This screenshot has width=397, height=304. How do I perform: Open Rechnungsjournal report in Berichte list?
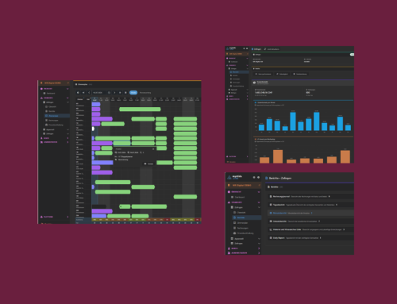[311, 197]
